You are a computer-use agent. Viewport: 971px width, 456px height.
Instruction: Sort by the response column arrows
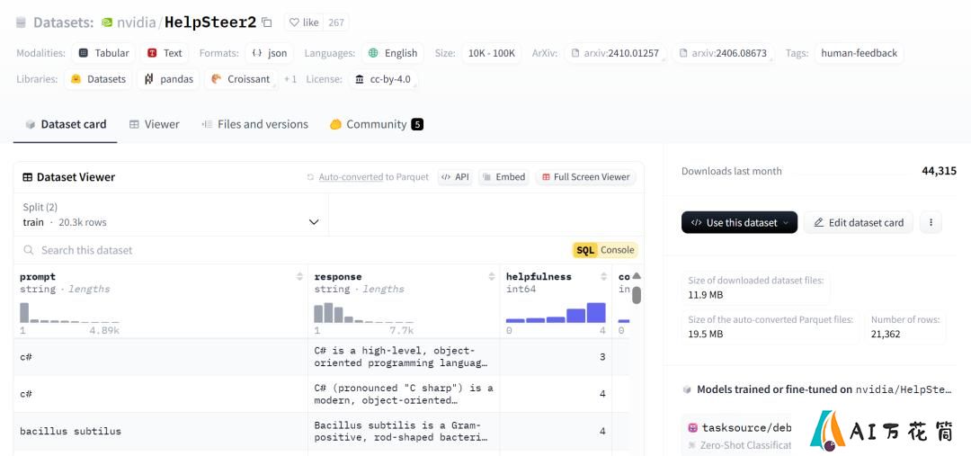point(492,277)
